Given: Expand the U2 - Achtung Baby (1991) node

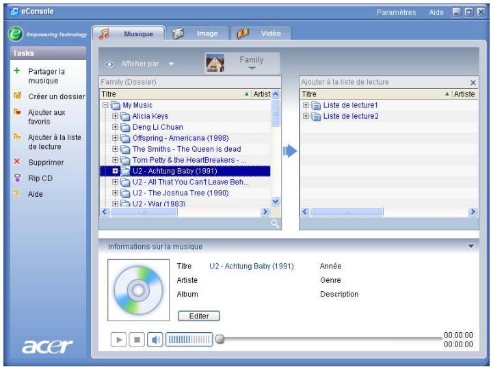Looking at the screenshot, I should [115, 171].
